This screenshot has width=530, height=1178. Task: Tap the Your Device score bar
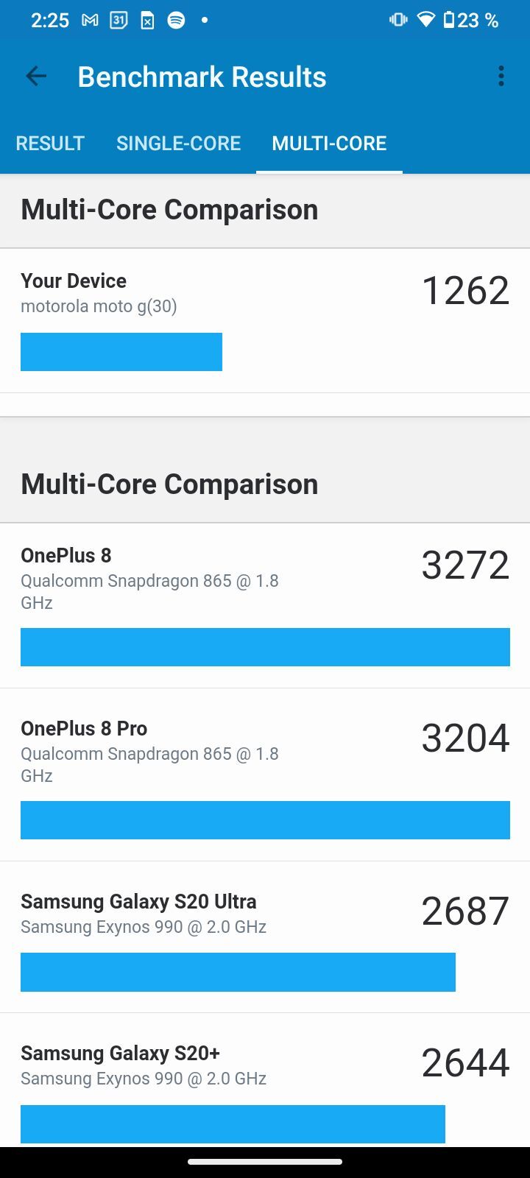(121, 352)
